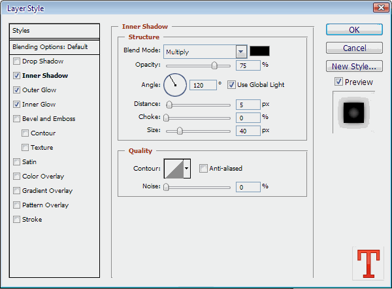Enable the Satin checkbox
The height and width of the screenshot is (289, 392).
16,162
